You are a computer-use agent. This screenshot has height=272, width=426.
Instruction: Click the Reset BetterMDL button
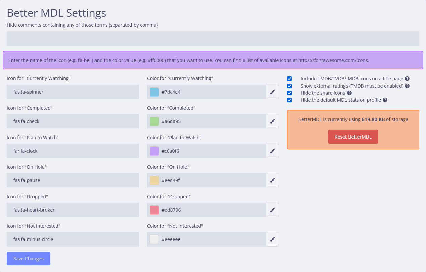coord(353,137)
